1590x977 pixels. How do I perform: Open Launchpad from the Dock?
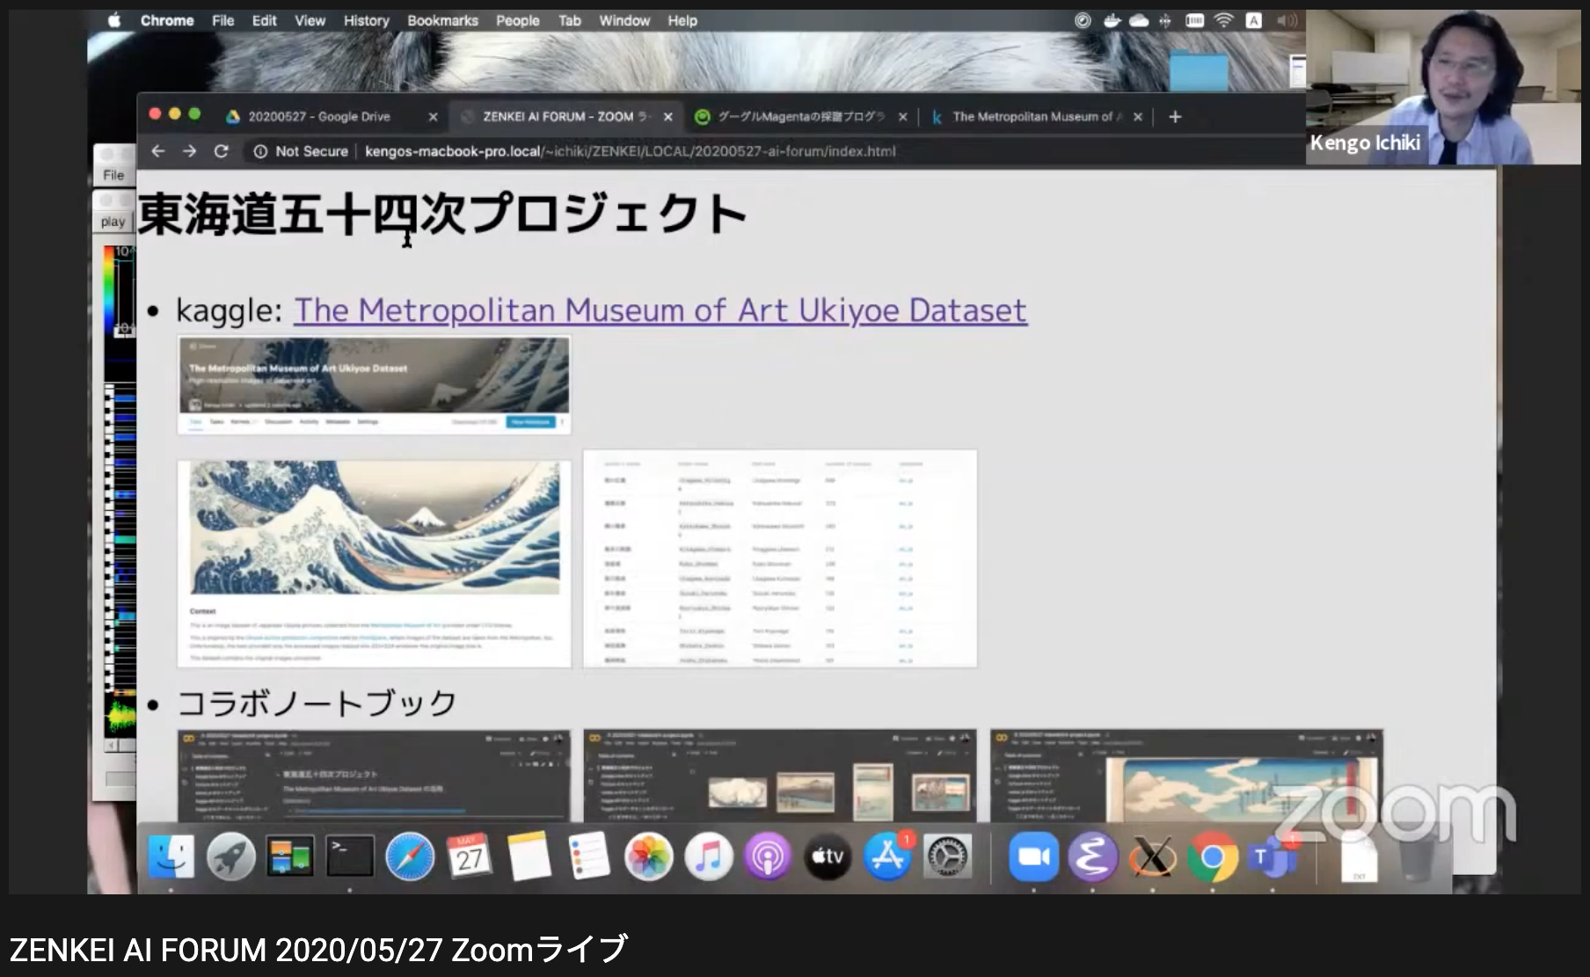[x=231, y=857]
